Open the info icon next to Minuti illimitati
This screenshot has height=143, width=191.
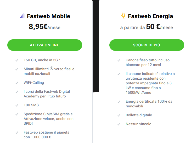click(52, 69)
